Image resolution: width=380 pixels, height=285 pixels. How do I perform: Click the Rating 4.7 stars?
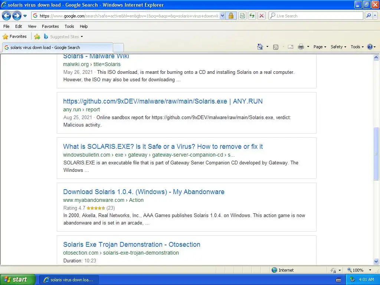96,208
